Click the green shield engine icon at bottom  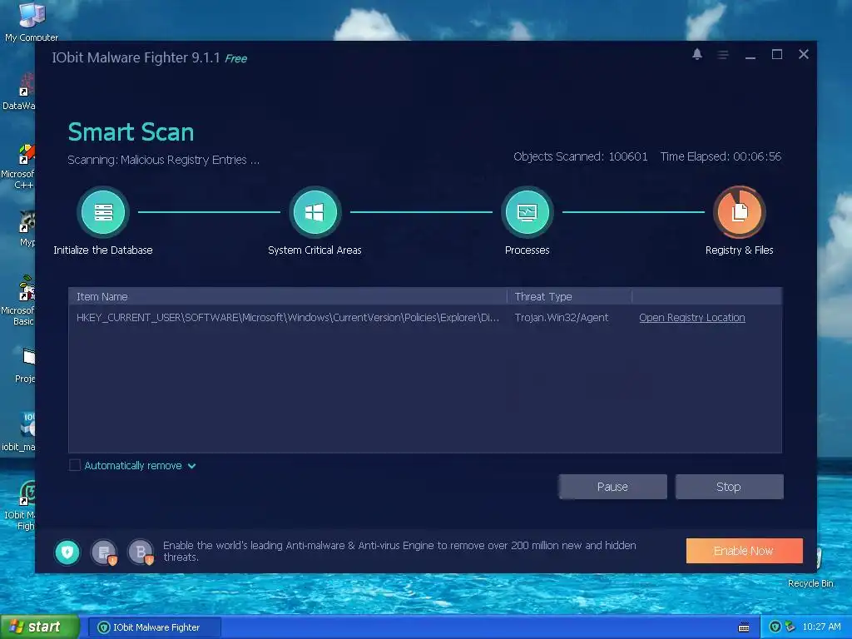pyautogui.click(x=67, y=552)
